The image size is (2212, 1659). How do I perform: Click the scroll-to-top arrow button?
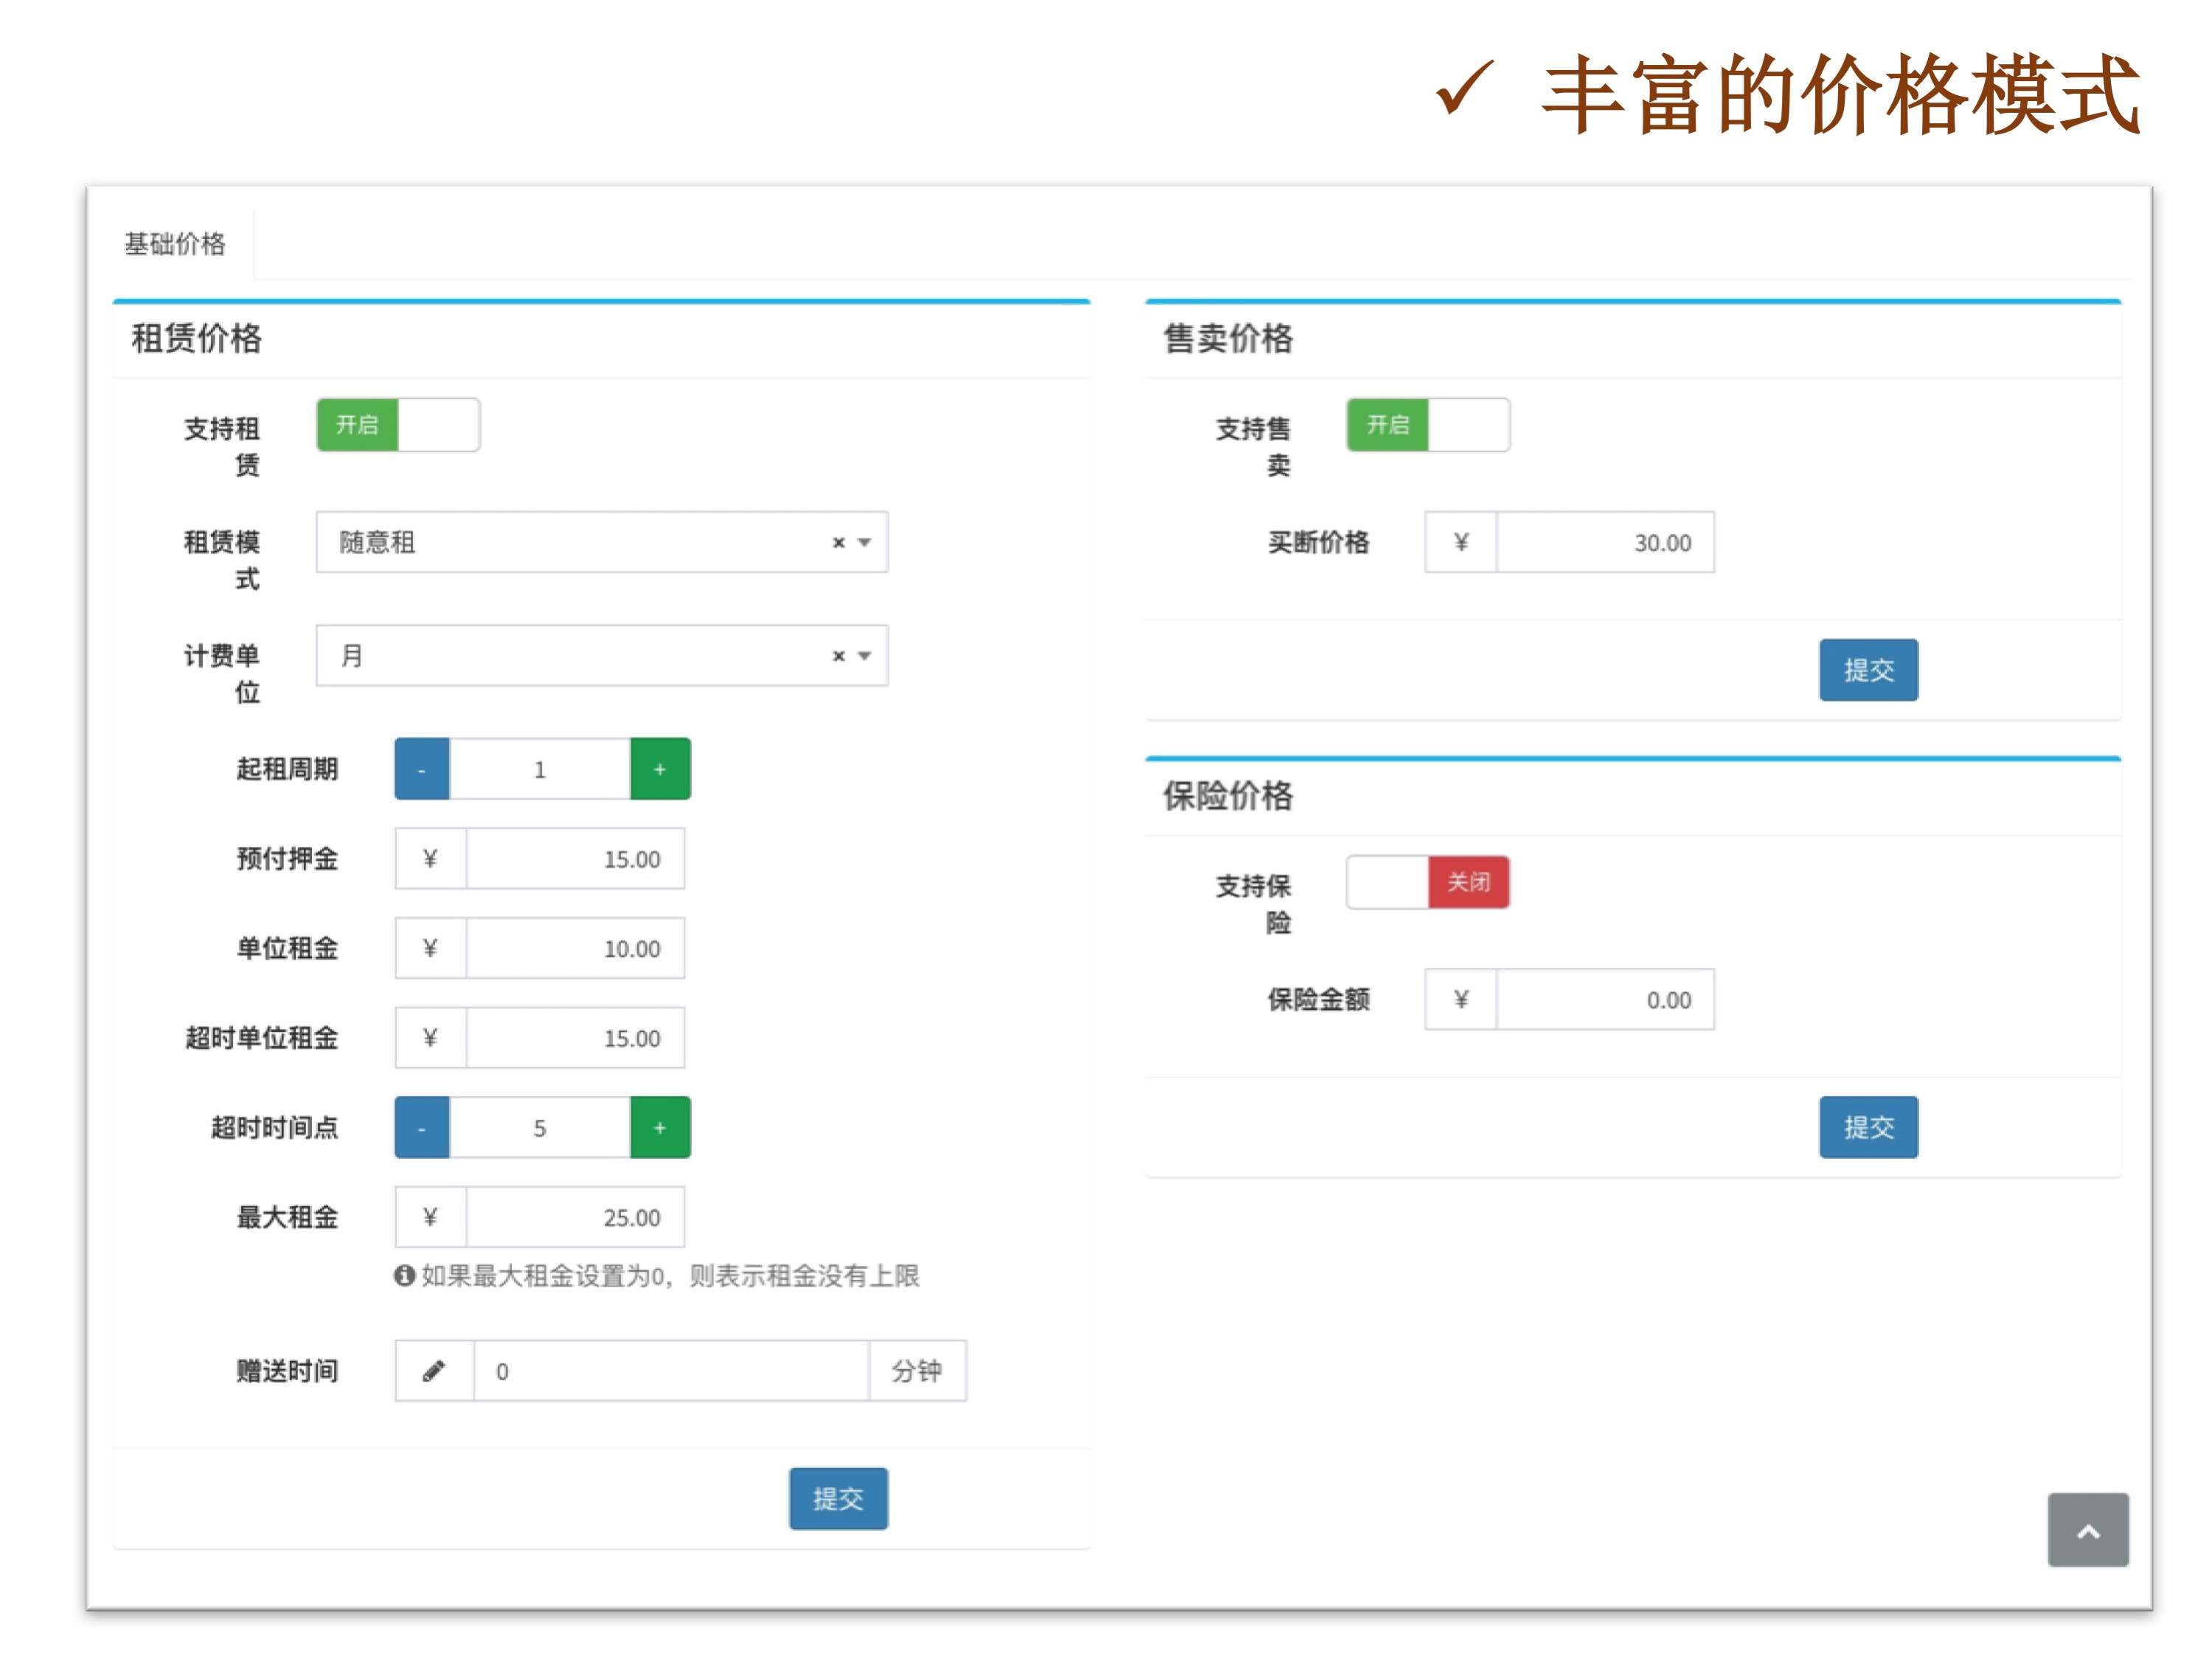point(2088,1530)
